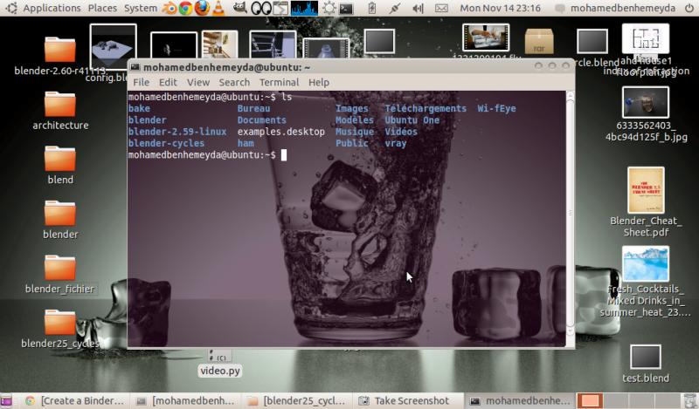Viewport: 699px width, 409px height.
Task: Select the blender_fichier folder icon
Action: click(x=59, y=268)
